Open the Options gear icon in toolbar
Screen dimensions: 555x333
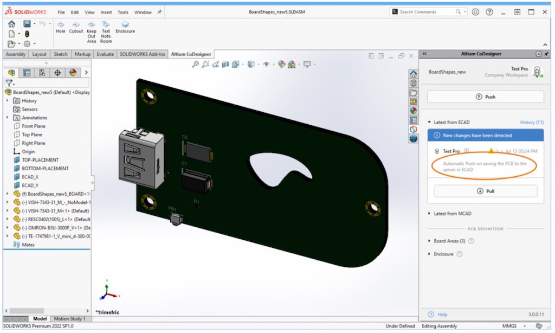coord(27,44)
